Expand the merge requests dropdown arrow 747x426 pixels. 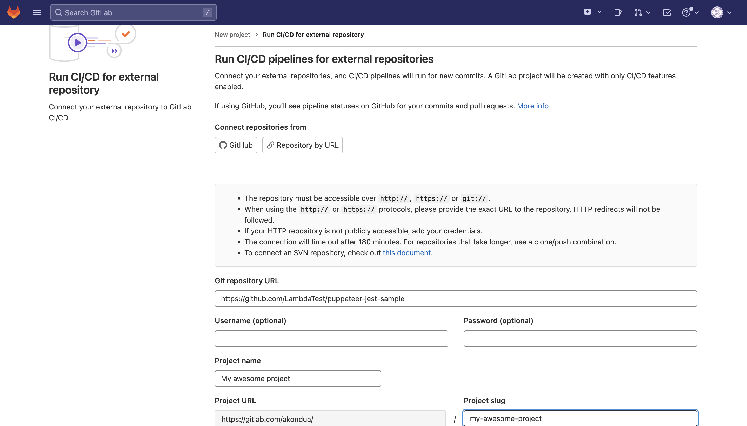(648, 12)
